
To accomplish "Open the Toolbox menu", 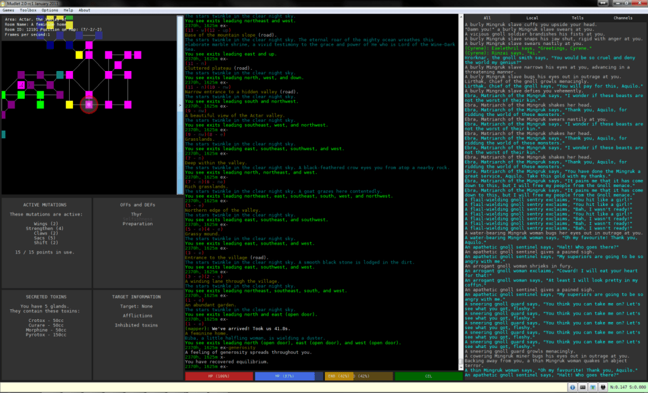I will tap(28, 10).
